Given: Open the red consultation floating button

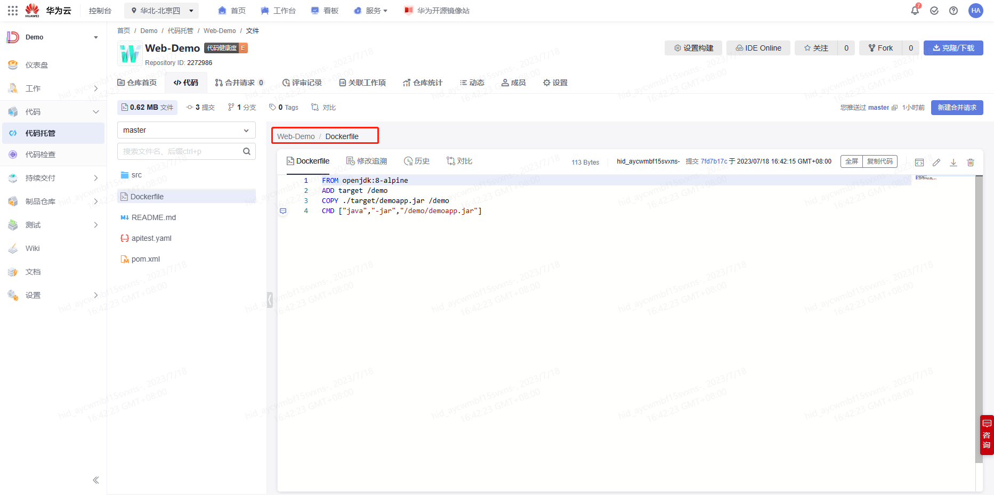Looking at the screenshot, I should [987, 435].
